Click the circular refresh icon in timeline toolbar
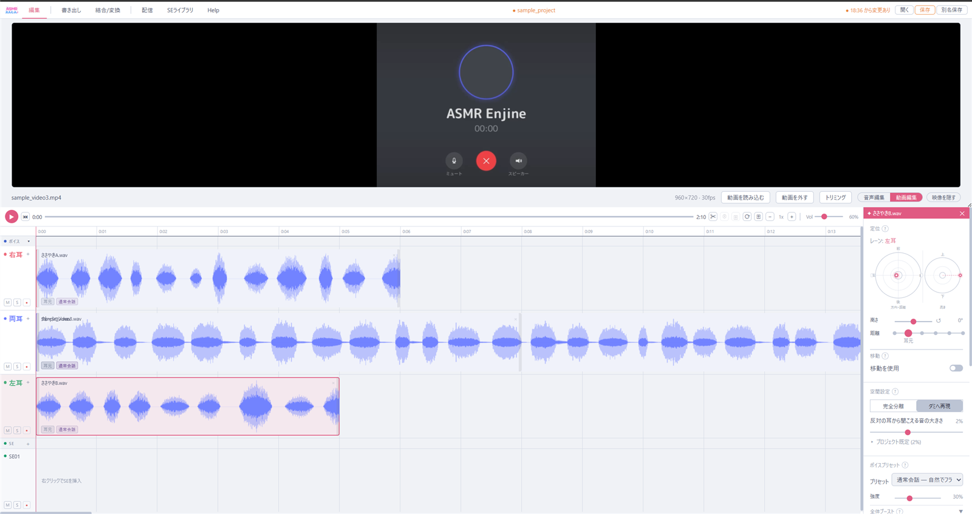This screenshot has height=514, width=972. (747, 217)
